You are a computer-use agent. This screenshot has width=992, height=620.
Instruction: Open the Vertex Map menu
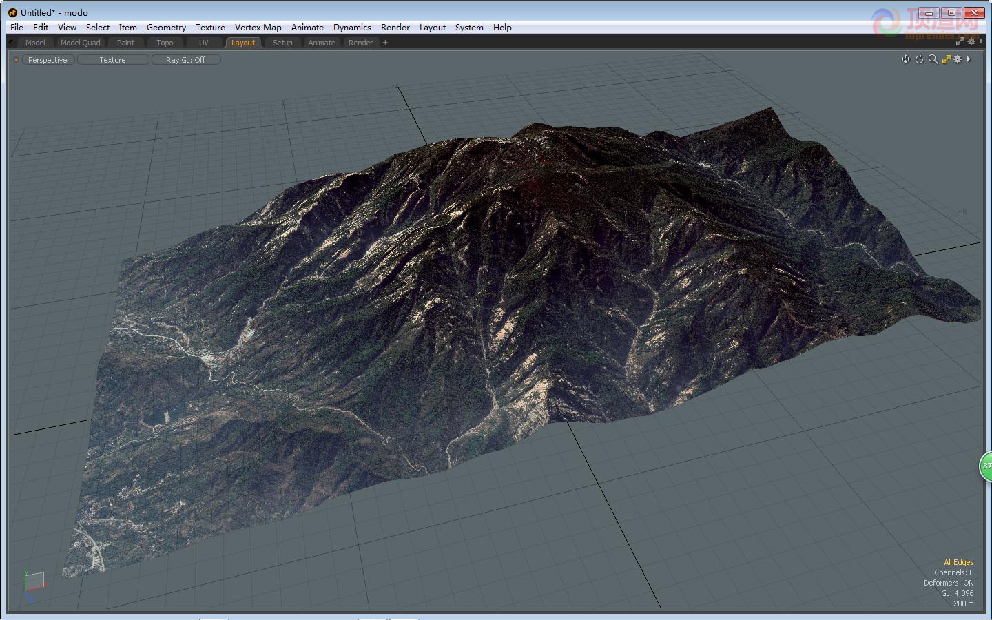pos(258,28)
